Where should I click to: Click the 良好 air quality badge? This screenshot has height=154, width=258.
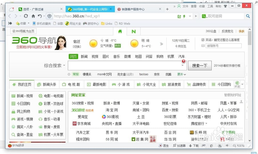pyautogui.click(x=117, y=46)
